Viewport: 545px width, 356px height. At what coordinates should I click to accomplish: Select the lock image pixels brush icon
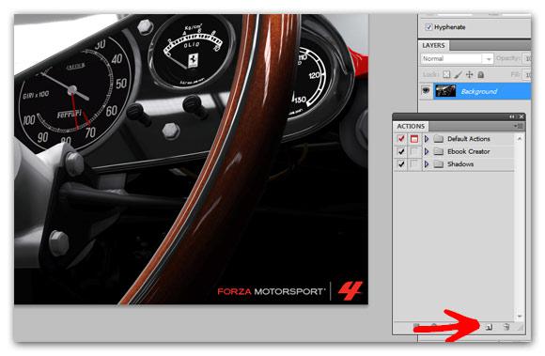click(x=459, y=74)
